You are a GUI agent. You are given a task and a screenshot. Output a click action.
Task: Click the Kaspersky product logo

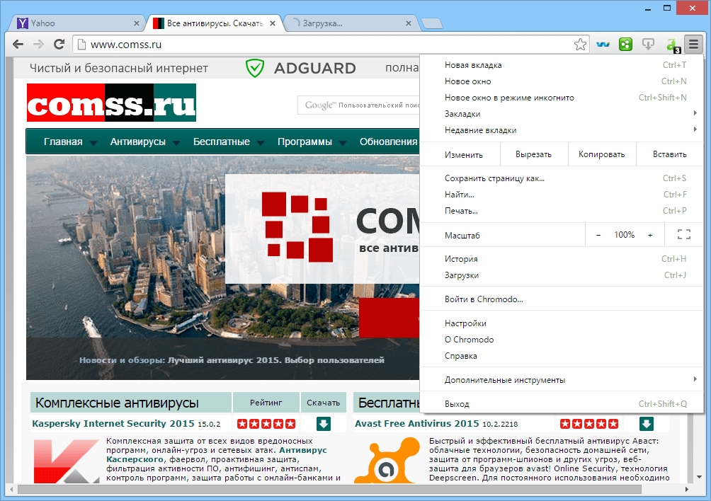[x=66, y=460]
